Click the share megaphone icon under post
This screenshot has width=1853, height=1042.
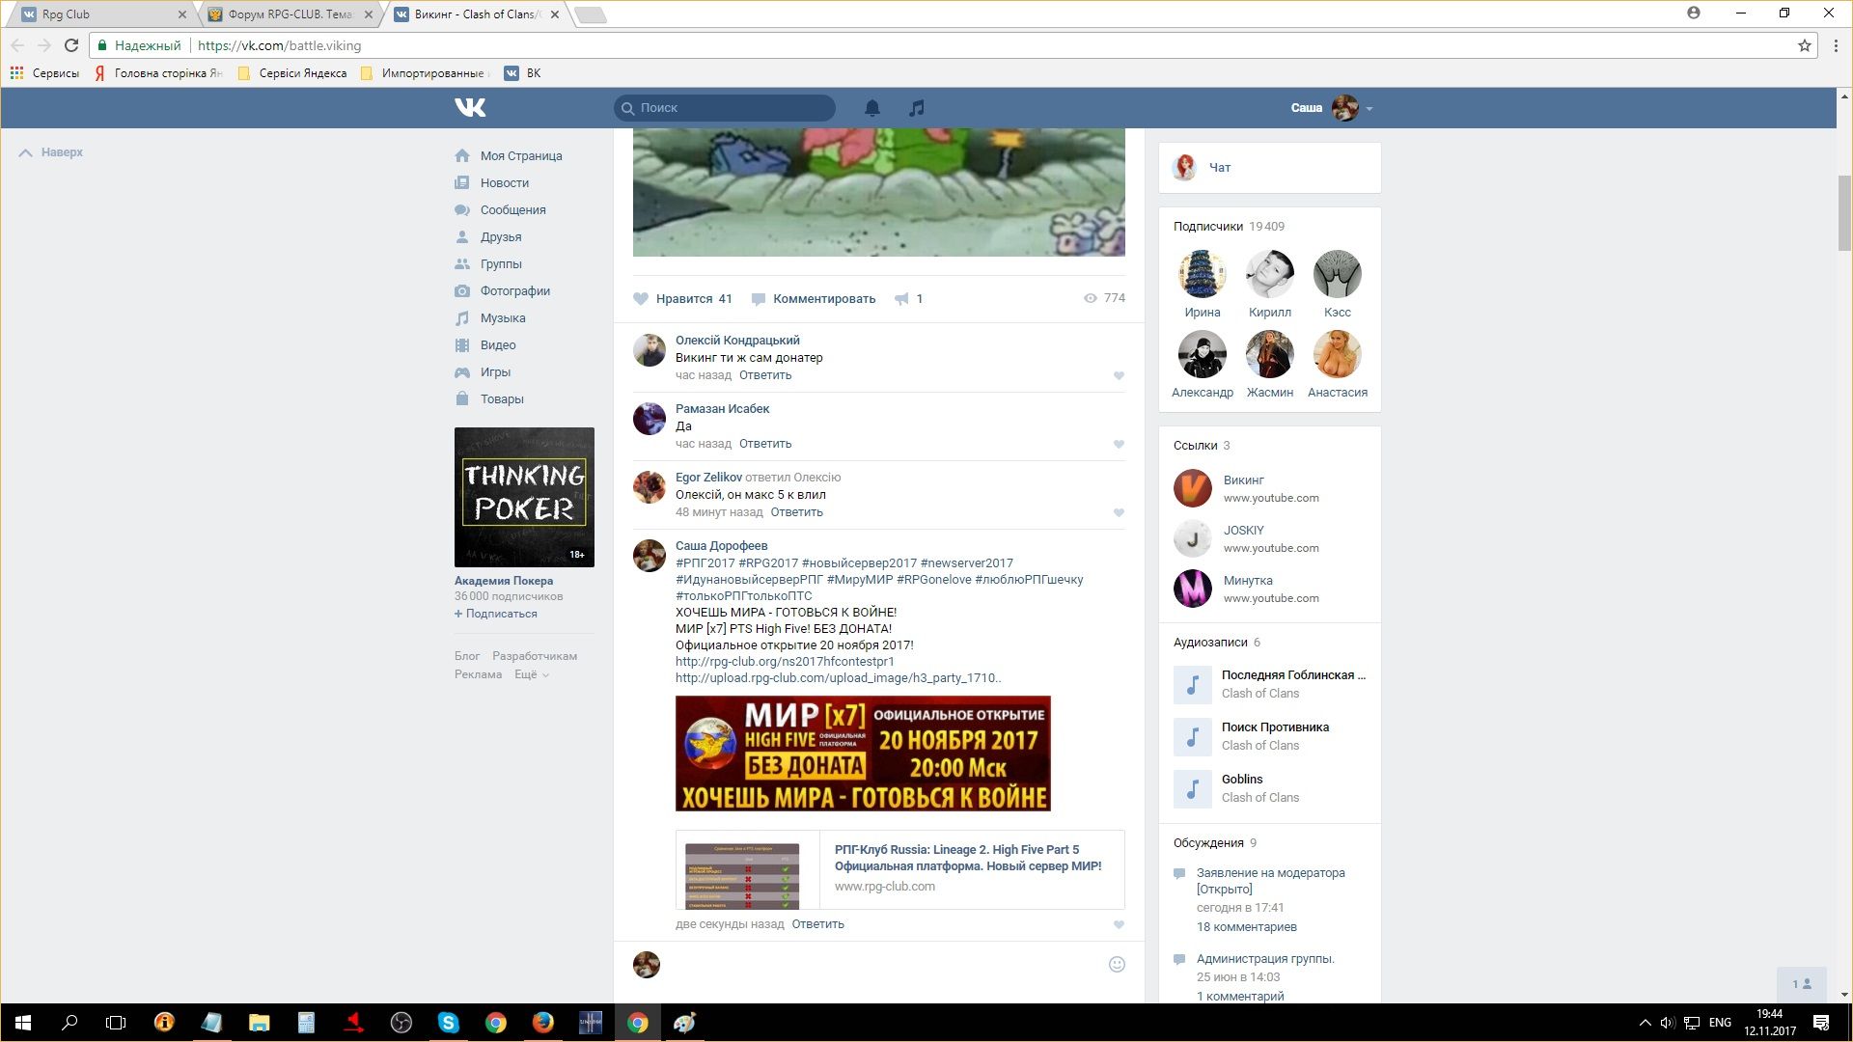[x=901, y=299]
